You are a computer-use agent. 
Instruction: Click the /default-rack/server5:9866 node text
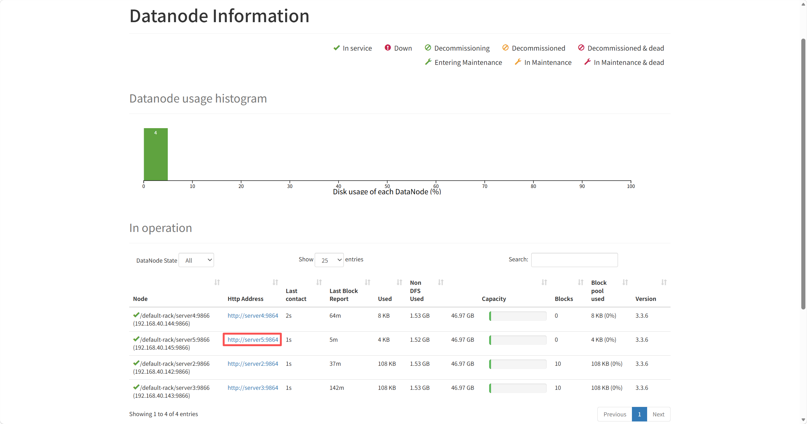pyautogui.click(x=175, y=340)
